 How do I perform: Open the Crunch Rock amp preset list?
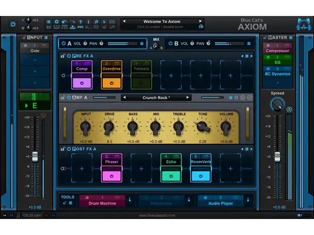pyautogui.click(x=156, y=98)
